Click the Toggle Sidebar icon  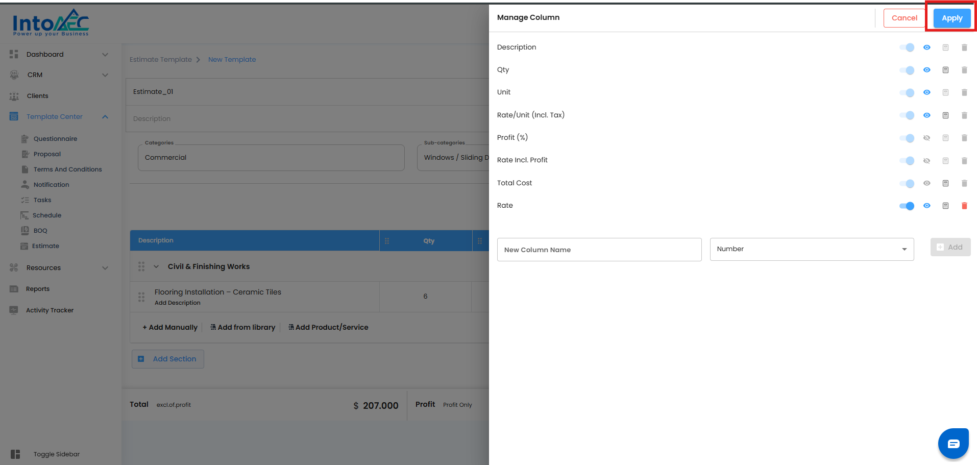tap(15, 454)
